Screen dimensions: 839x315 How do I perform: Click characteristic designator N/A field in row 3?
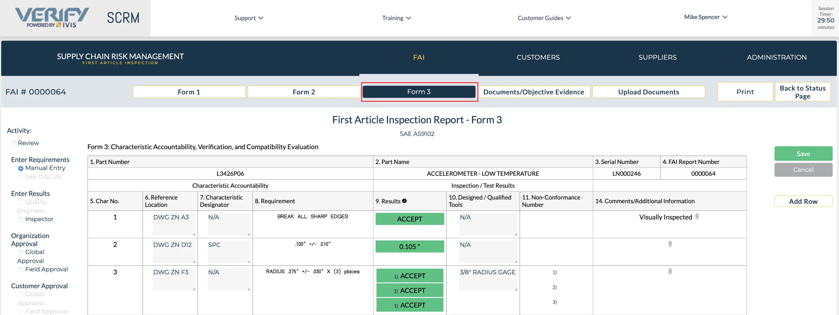click(229, 279)
